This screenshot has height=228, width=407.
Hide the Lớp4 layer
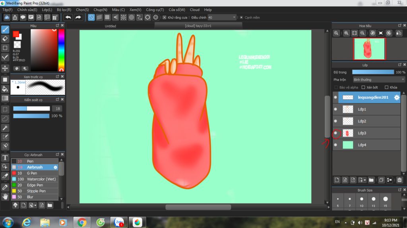click(x=335, y=145)
